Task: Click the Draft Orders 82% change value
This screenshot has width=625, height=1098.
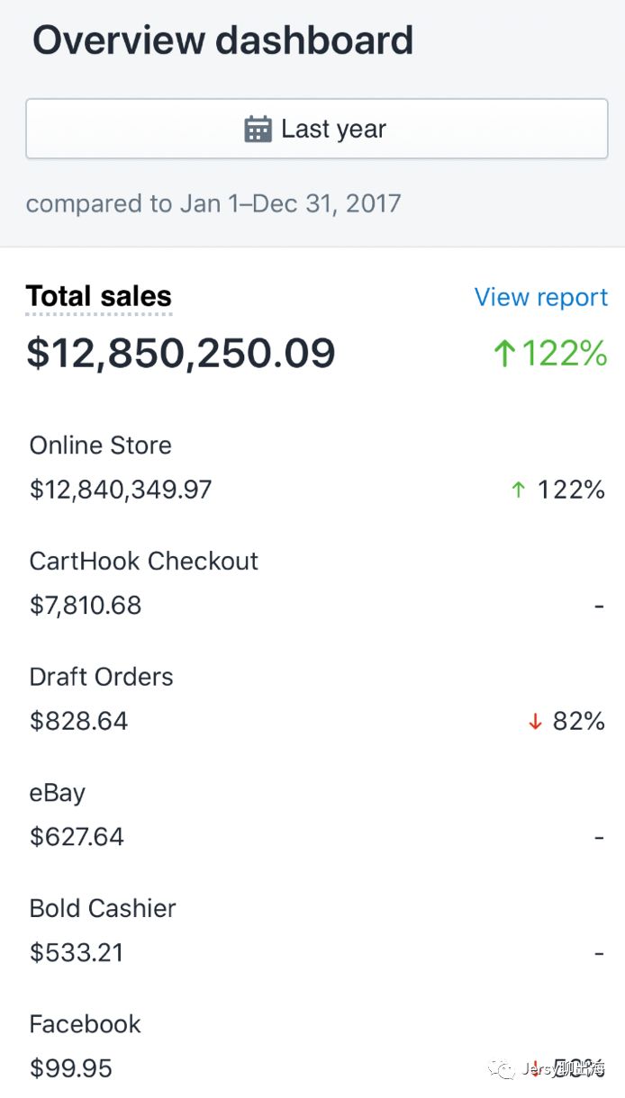Action: click(579, 721)
